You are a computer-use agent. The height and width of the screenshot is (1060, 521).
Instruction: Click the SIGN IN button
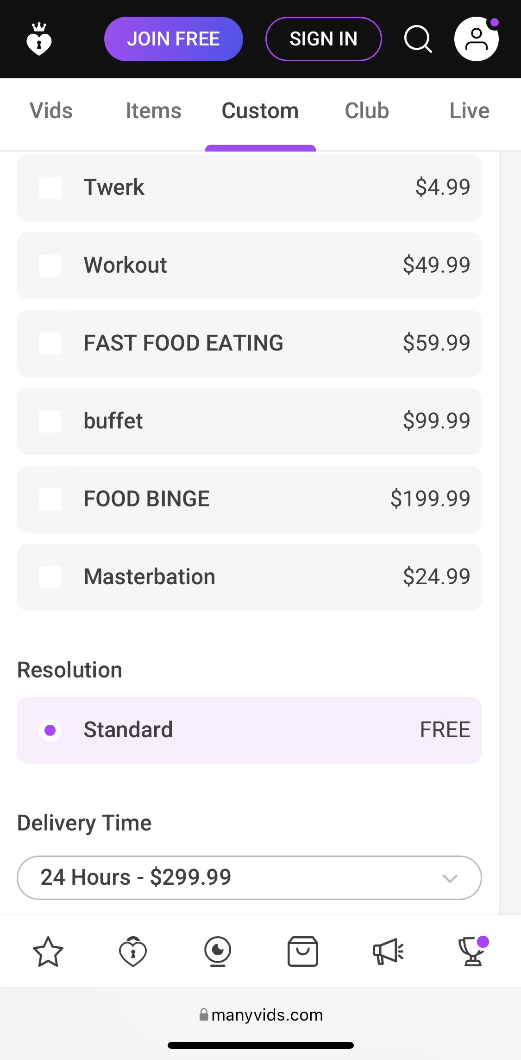[x=323, y=39]
